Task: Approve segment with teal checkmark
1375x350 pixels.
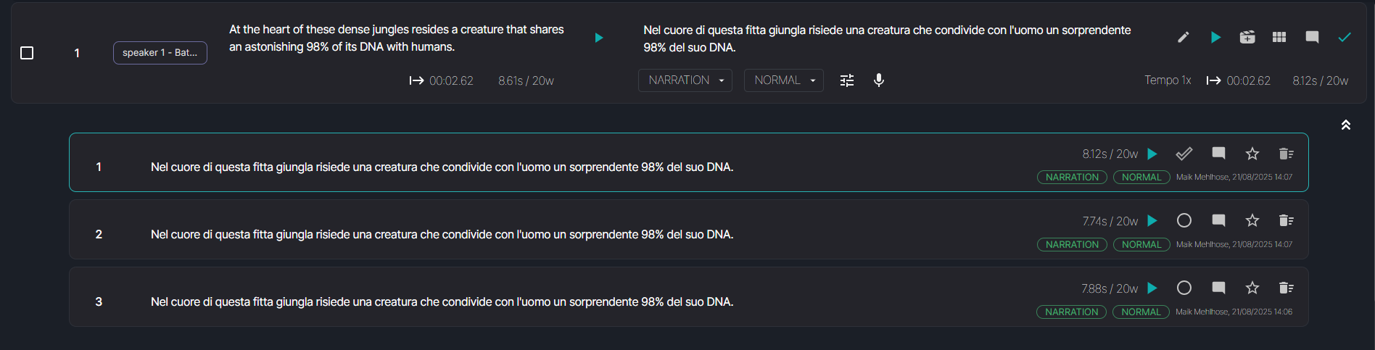Action: (1345, 37)
